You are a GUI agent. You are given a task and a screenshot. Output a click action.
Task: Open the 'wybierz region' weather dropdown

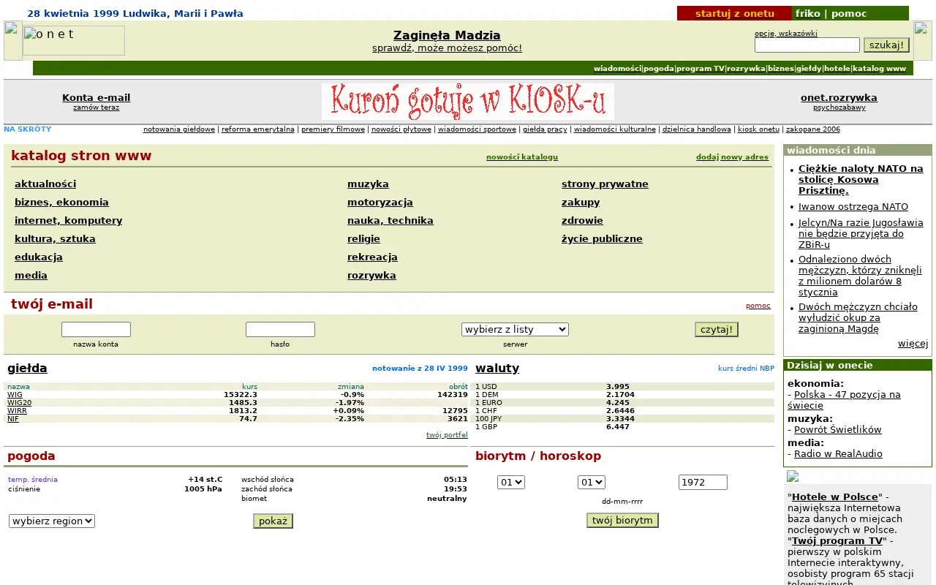click(x=52, y=521)
